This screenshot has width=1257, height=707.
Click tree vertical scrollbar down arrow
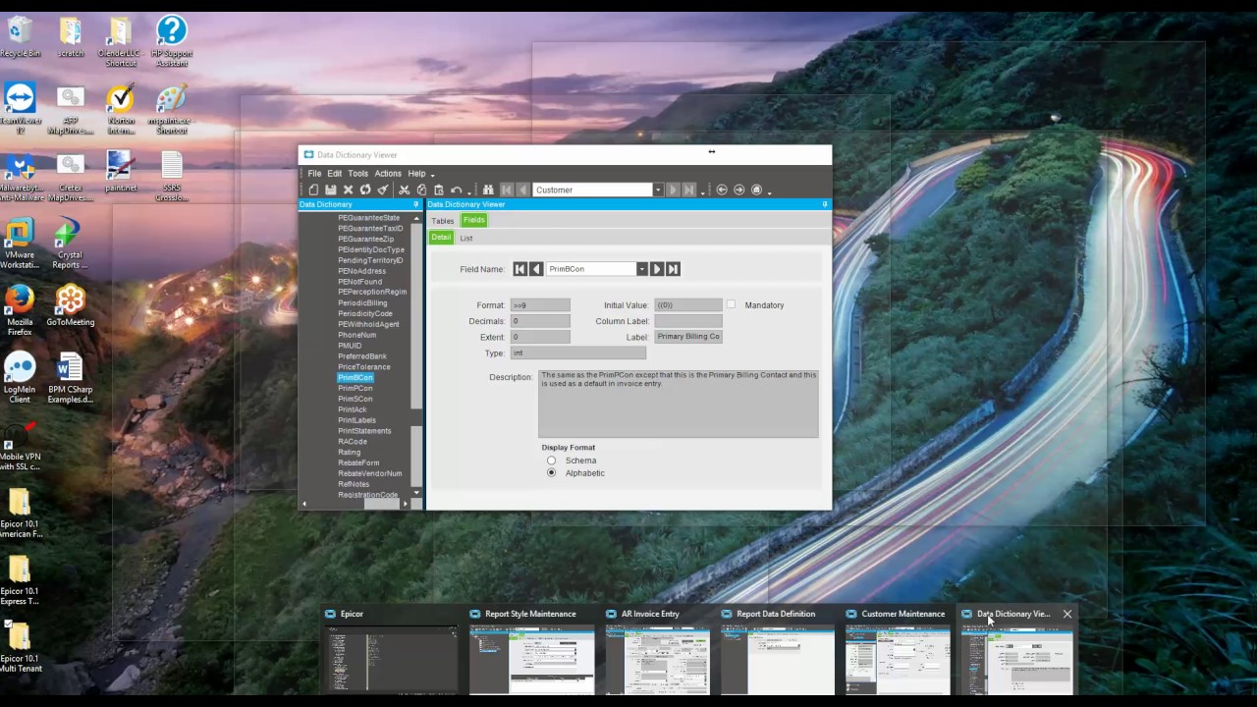416,493
